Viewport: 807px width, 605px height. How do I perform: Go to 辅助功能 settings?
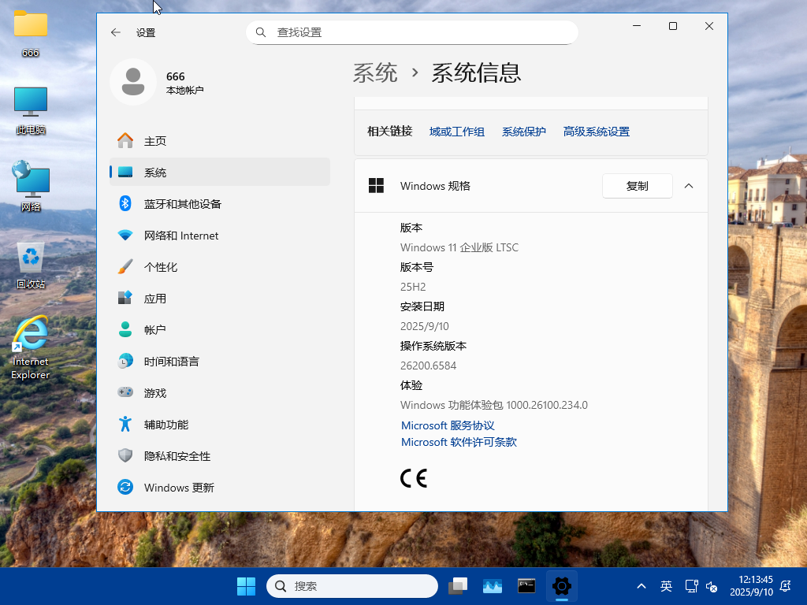(x=220, y=424)
